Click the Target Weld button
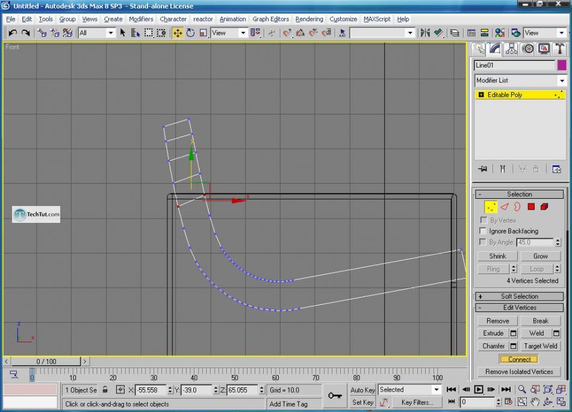The width and height of the screenshot is (572, 412). pyautogui.click(x=540, y=346)
